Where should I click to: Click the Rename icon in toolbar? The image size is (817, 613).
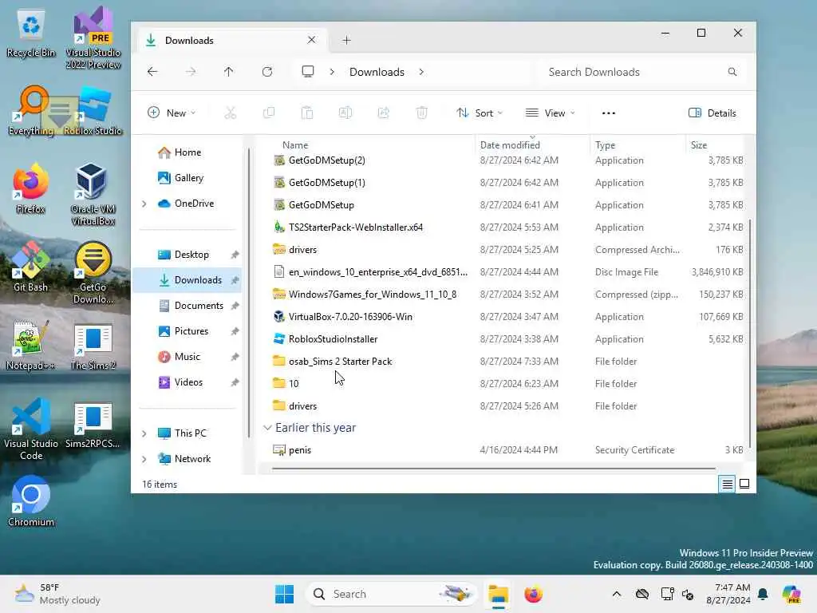pos(345,113)
